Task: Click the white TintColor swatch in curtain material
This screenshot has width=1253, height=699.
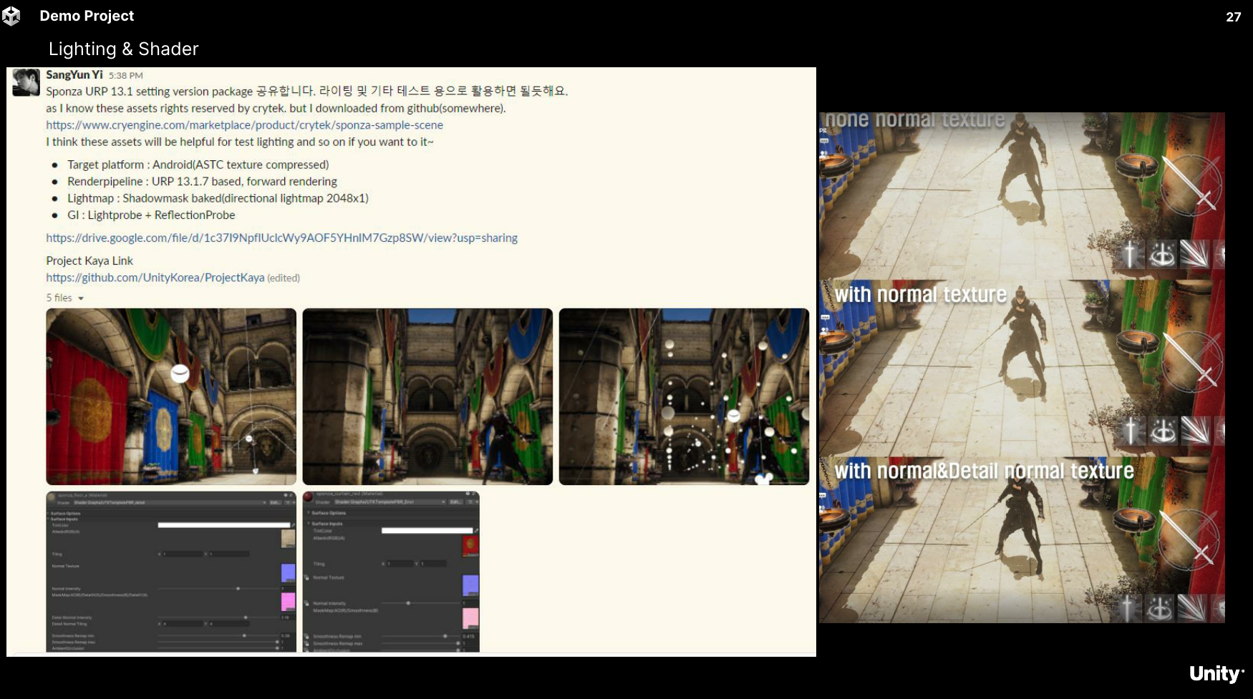Action: (x=427, y=530)
